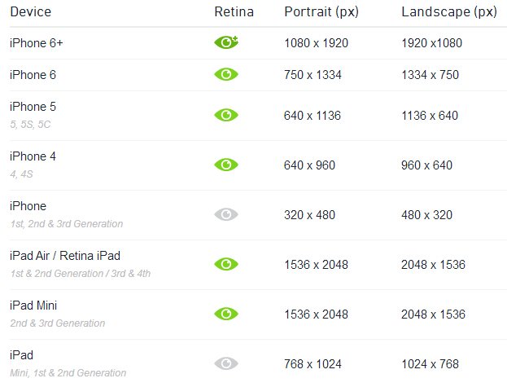This screenshot has width=507, height=387.
Task: Select the 5, 5S, 5C subtitle text
Action: pos(30,125)
